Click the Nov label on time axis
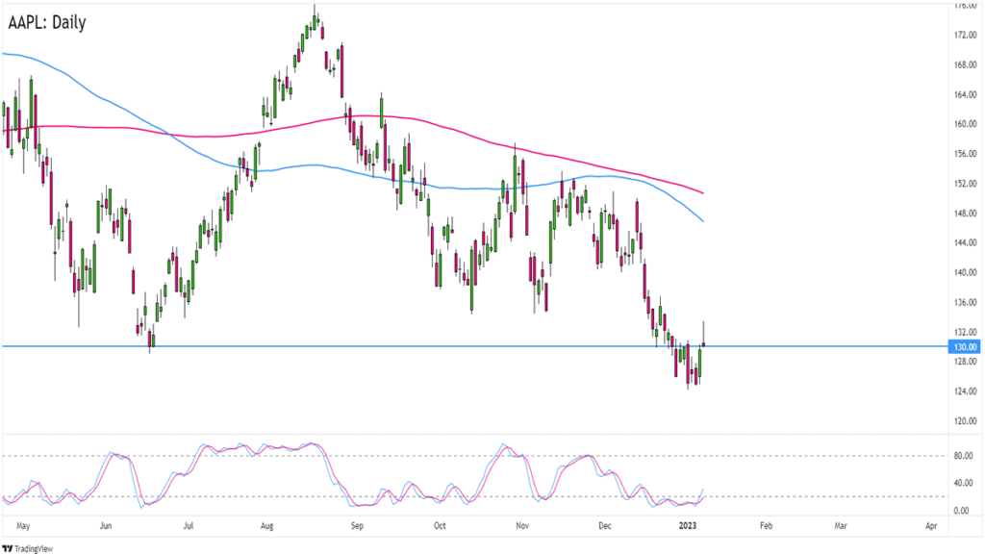 point(522,527)
